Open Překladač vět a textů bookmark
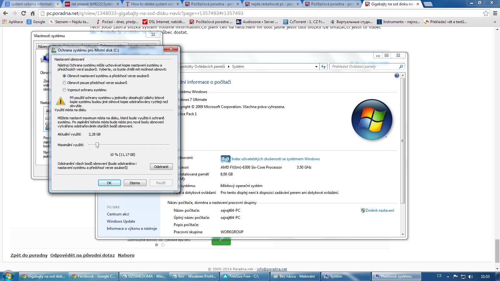Image resolution: width=500 pixels, height=281 pixels. click(445, 22)
